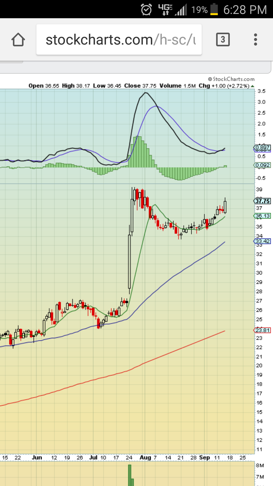Click the StockCharts.com copyright watermark
Screen dimensions: 273x486
231,79
